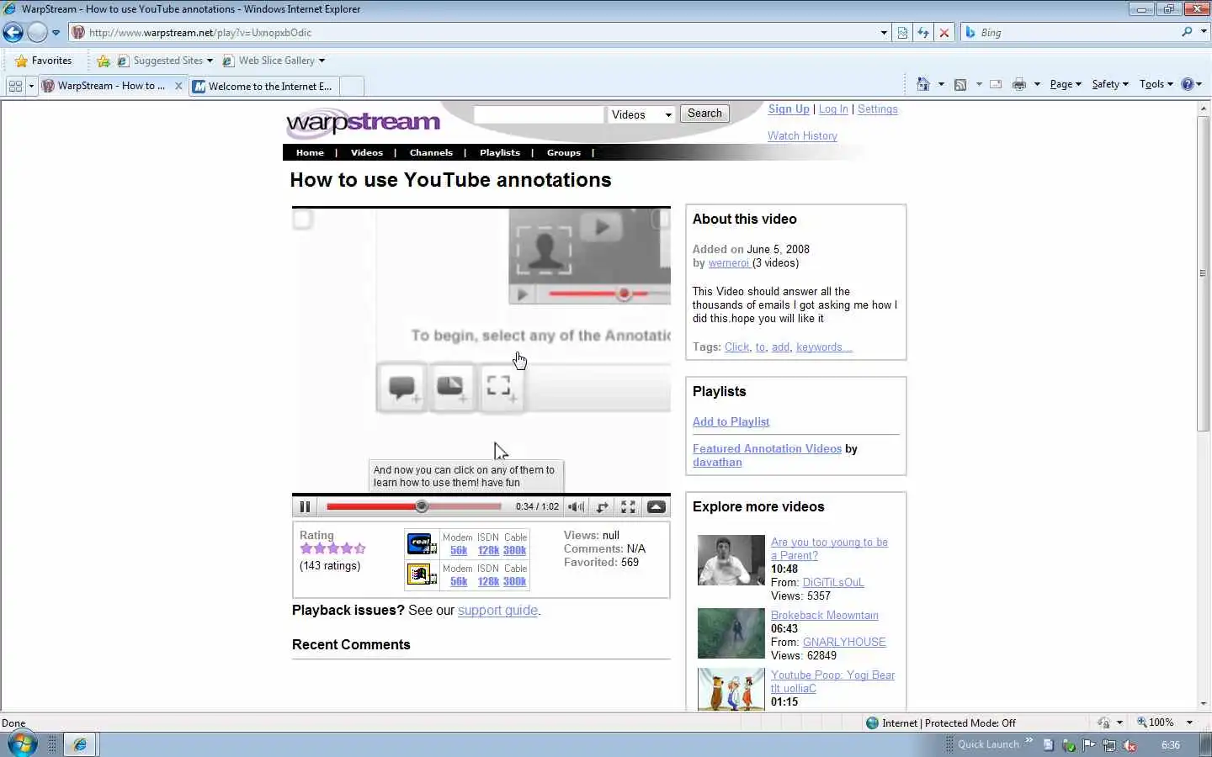Select Windows Media ISDN 128k stream

(488, 581)
